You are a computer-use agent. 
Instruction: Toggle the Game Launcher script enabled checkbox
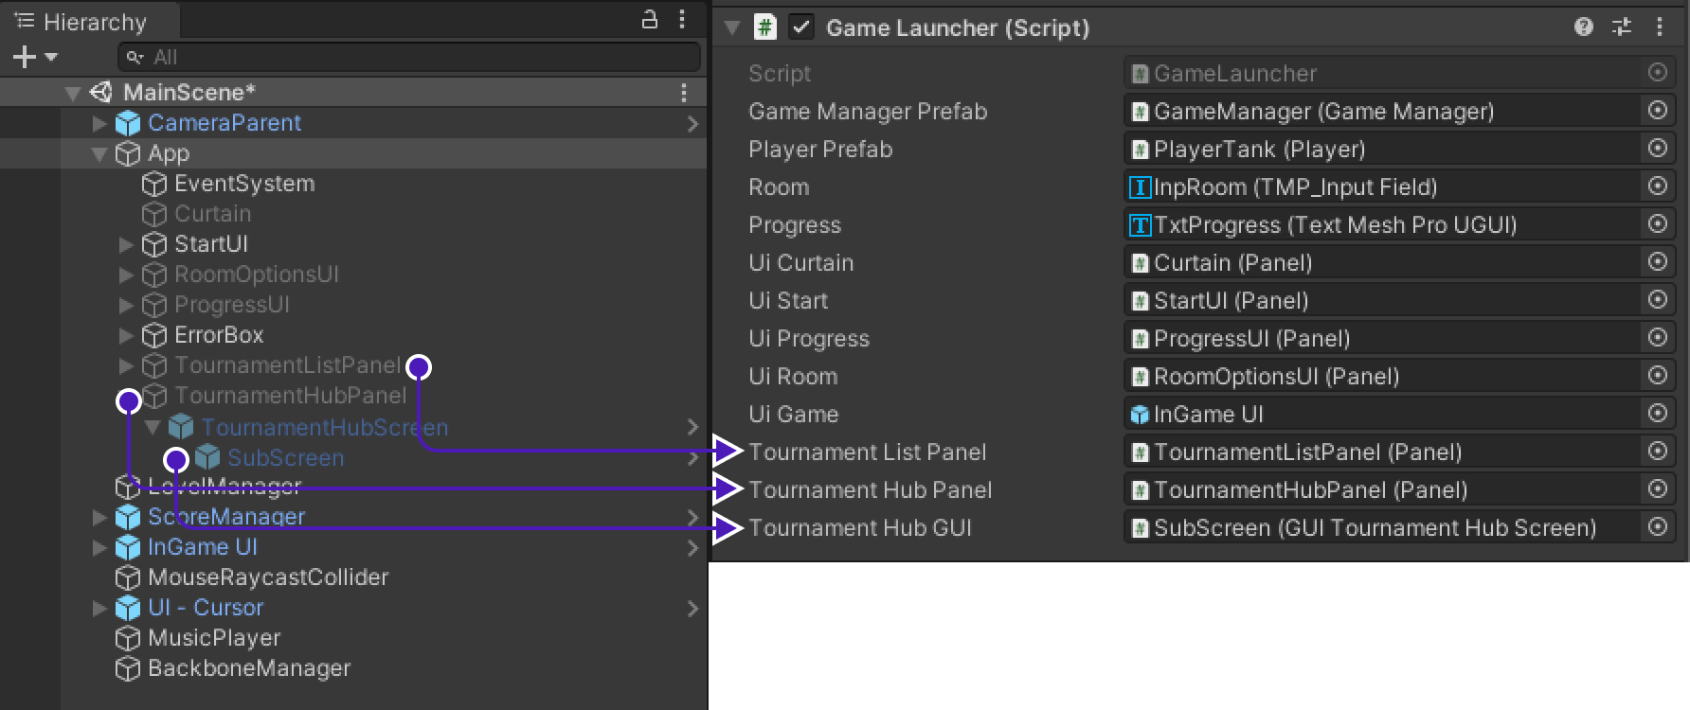point(801,27)
